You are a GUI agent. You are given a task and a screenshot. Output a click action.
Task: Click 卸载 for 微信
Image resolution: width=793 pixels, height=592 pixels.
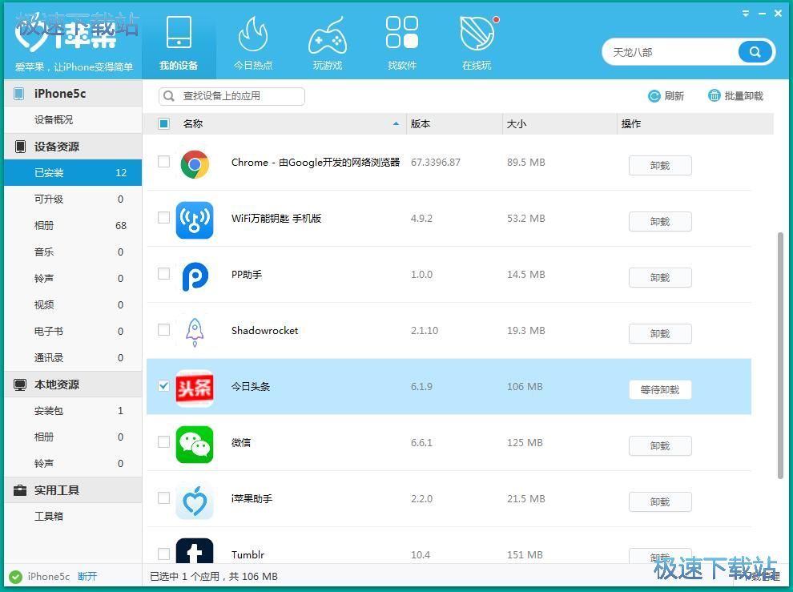pos(660,446)
